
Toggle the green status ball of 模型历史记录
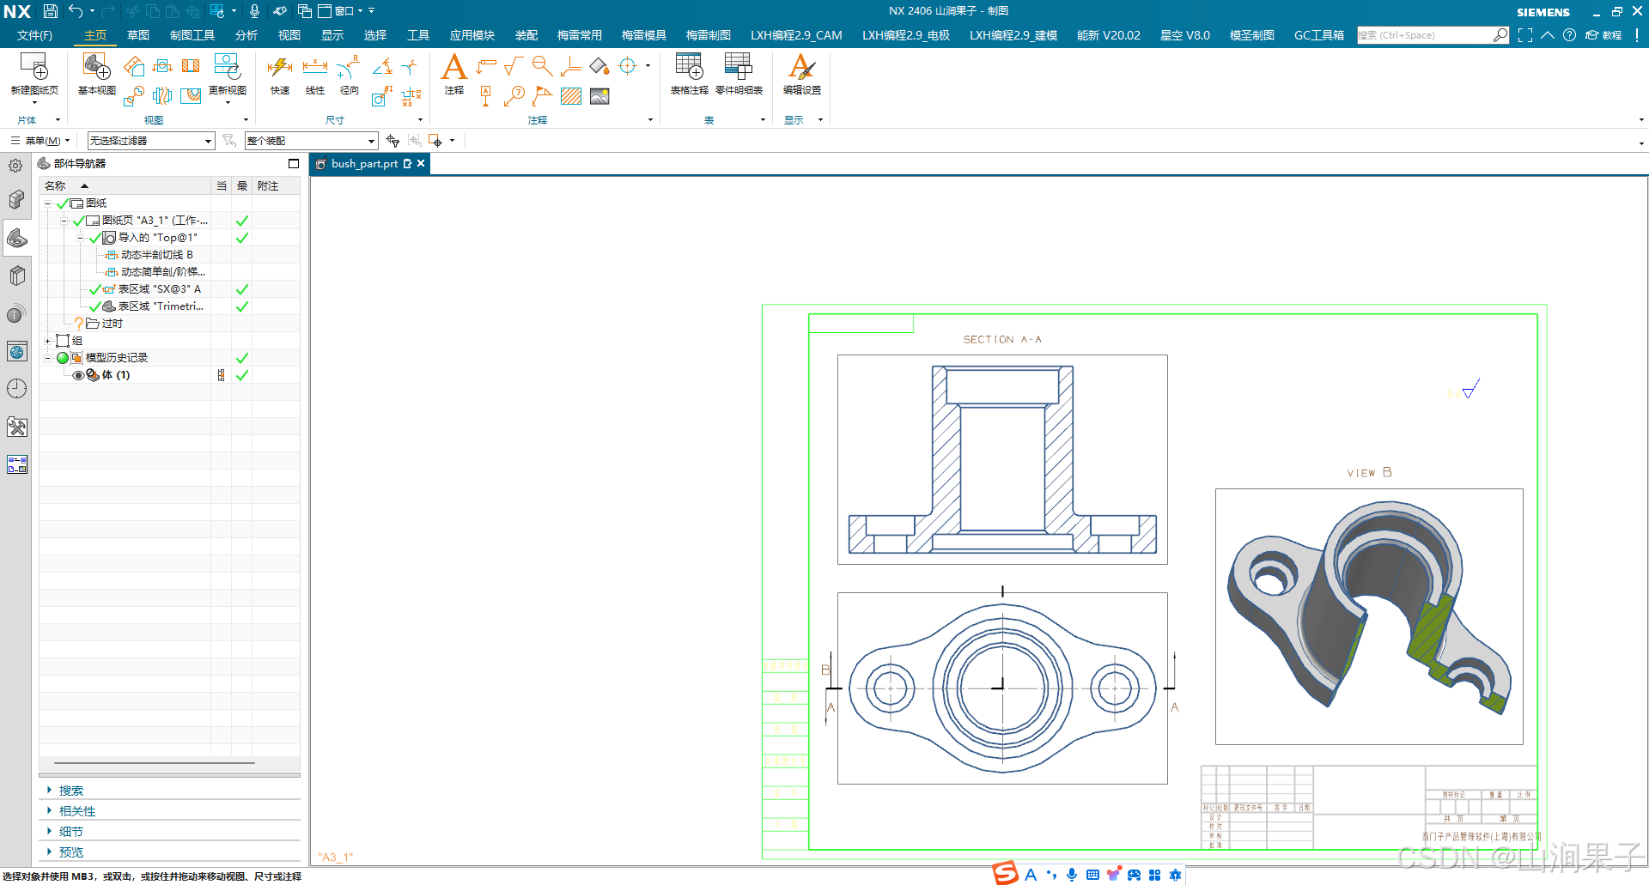(x=63, y=358)
